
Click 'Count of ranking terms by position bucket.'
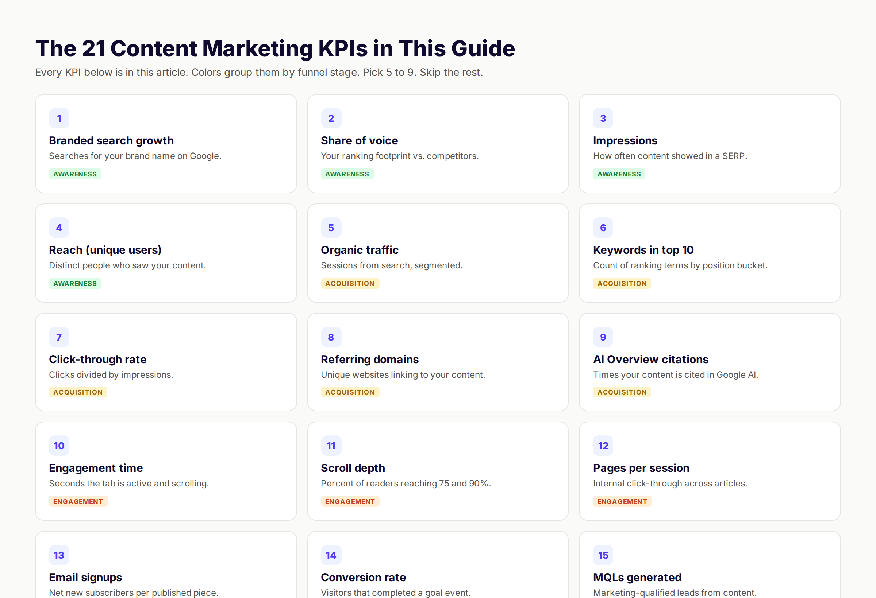point(680,265)
